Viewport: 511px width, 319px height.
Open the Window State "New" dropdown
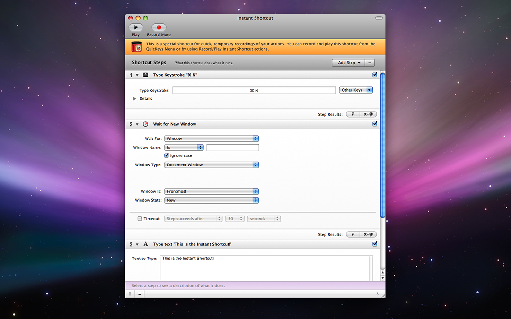point(211,200)
